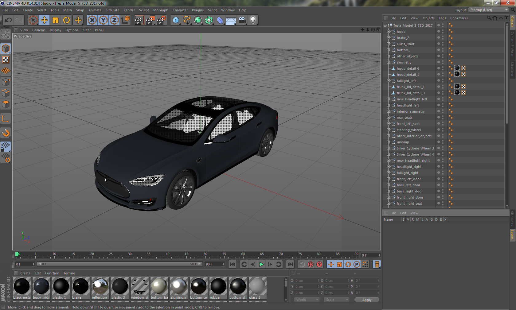Toggle Y axis lock
Image resolution: width=516 pixels, height=310 pixels.
coord(103,20)
